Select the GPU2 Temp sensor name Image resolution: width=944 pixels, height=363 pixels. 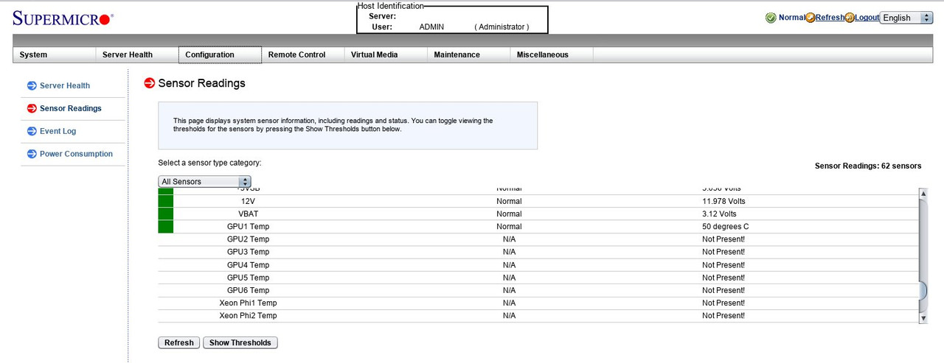tap(249, 239)
